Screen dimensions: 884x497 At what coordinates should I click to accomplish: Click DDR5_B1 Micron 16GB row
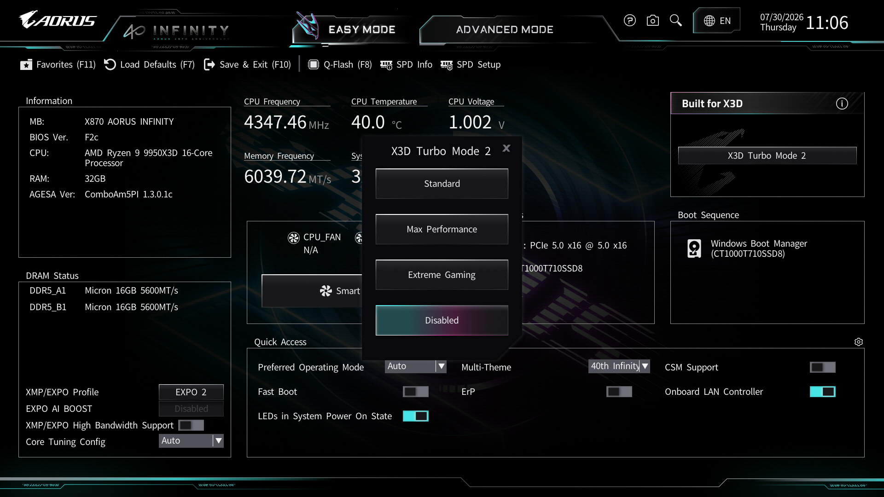tap(104, 307)
